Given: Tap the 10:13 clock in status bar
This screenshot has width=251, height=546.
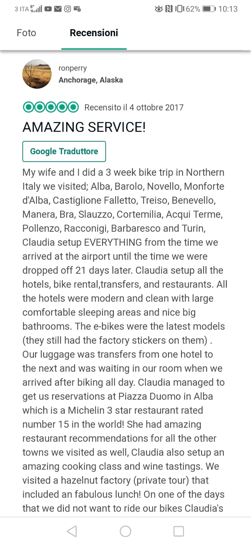Looking at the screenshot, I should pyautogui.click(x=228, y=9).
